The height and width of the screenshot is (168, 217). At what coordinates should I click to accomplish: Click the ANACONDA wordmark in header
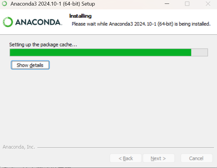point(38,22)
